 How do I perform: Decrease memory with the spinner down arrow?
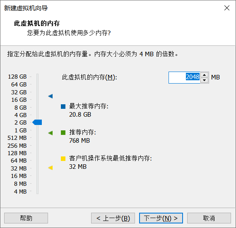coord(204,80)
